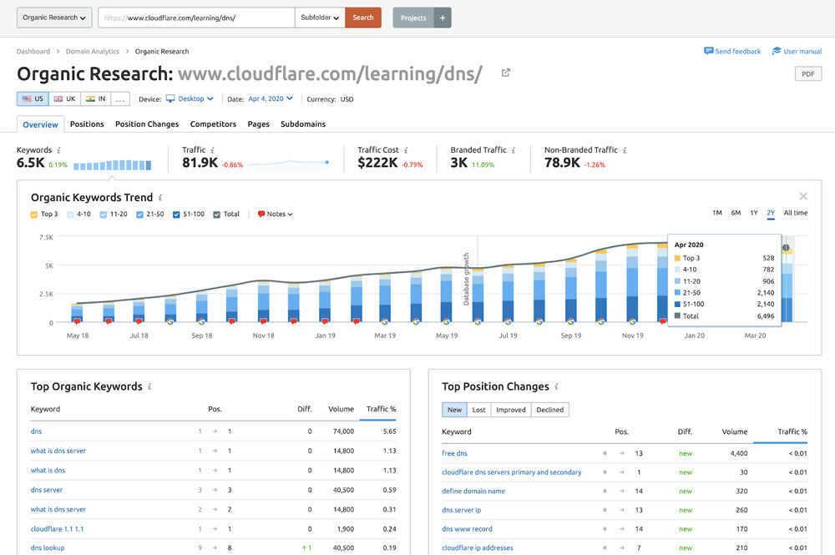The height and width of the screenshot is (555, 835).
Task: Select the UK flag database
Action: tap(64, 99)
